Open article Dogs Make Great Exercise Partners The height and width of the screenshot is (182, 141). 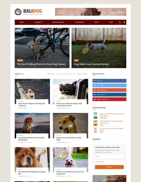[91, 64]
